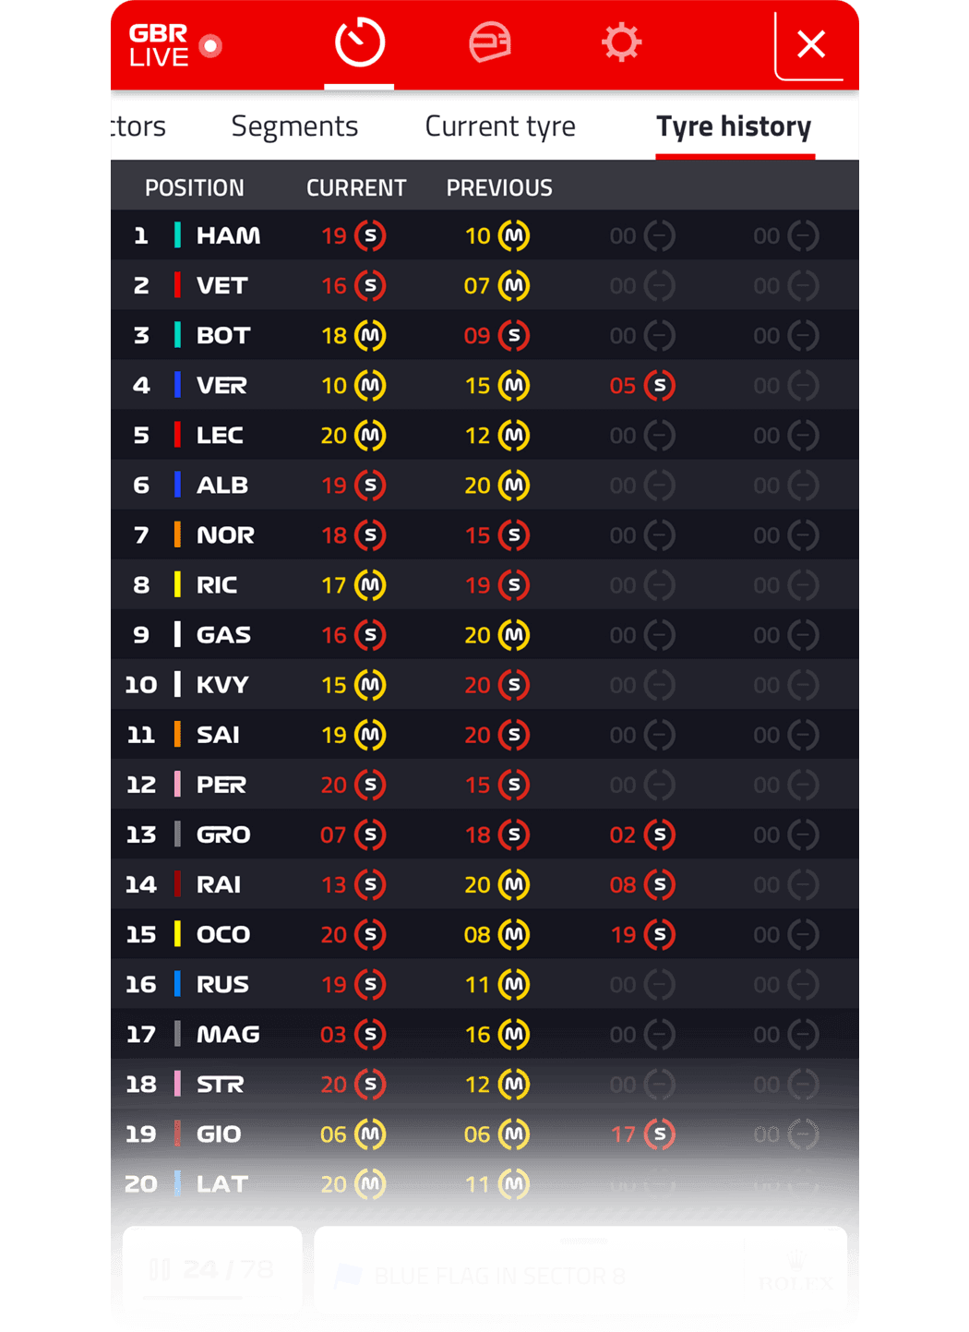Click HAM's current soft tyre icon
The image size is (969, 1332).
pos(370,235)
